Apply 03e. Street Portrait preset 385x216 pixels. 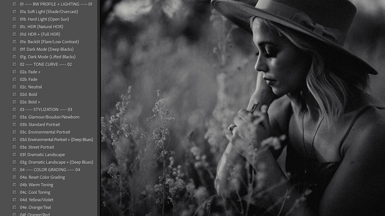click(37, 147)
